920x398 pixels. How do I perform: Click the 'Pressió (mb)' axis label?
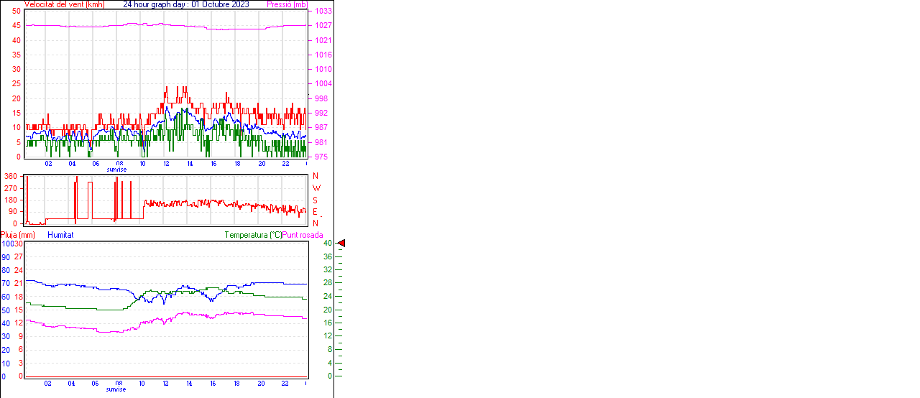coord(287,4)
